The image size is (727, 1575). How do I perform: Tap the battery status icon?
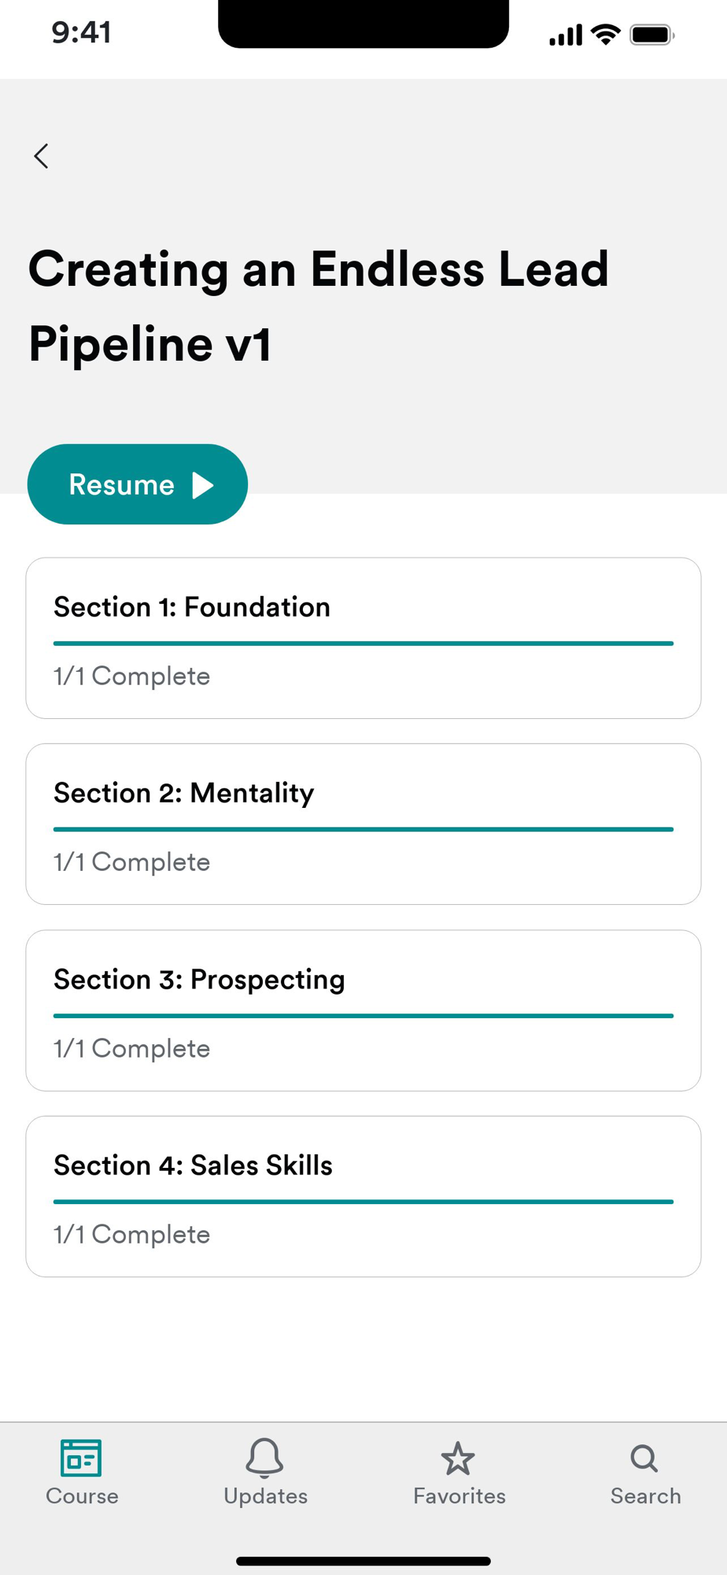tap(651, 35)
